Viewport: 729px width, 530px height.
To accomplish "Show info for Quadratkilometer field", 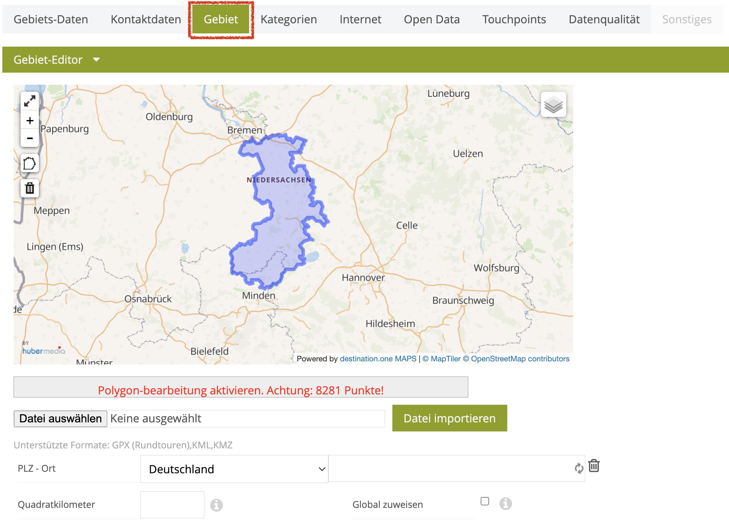I will [216, 505].
